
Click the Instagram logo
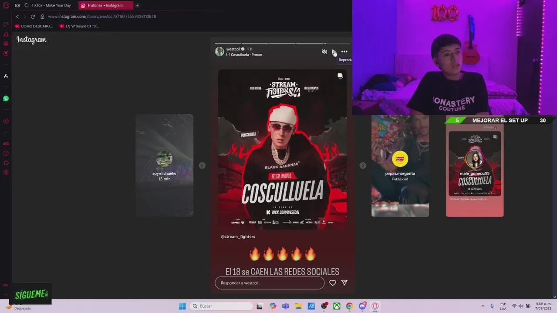click(x=31, y=40)
